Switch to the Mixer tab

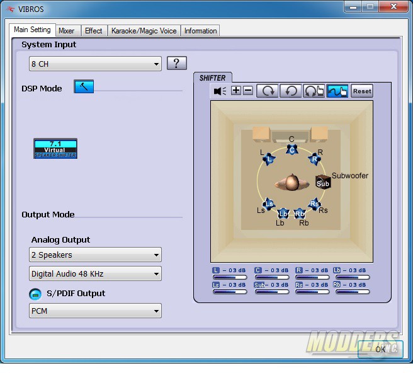68,31
